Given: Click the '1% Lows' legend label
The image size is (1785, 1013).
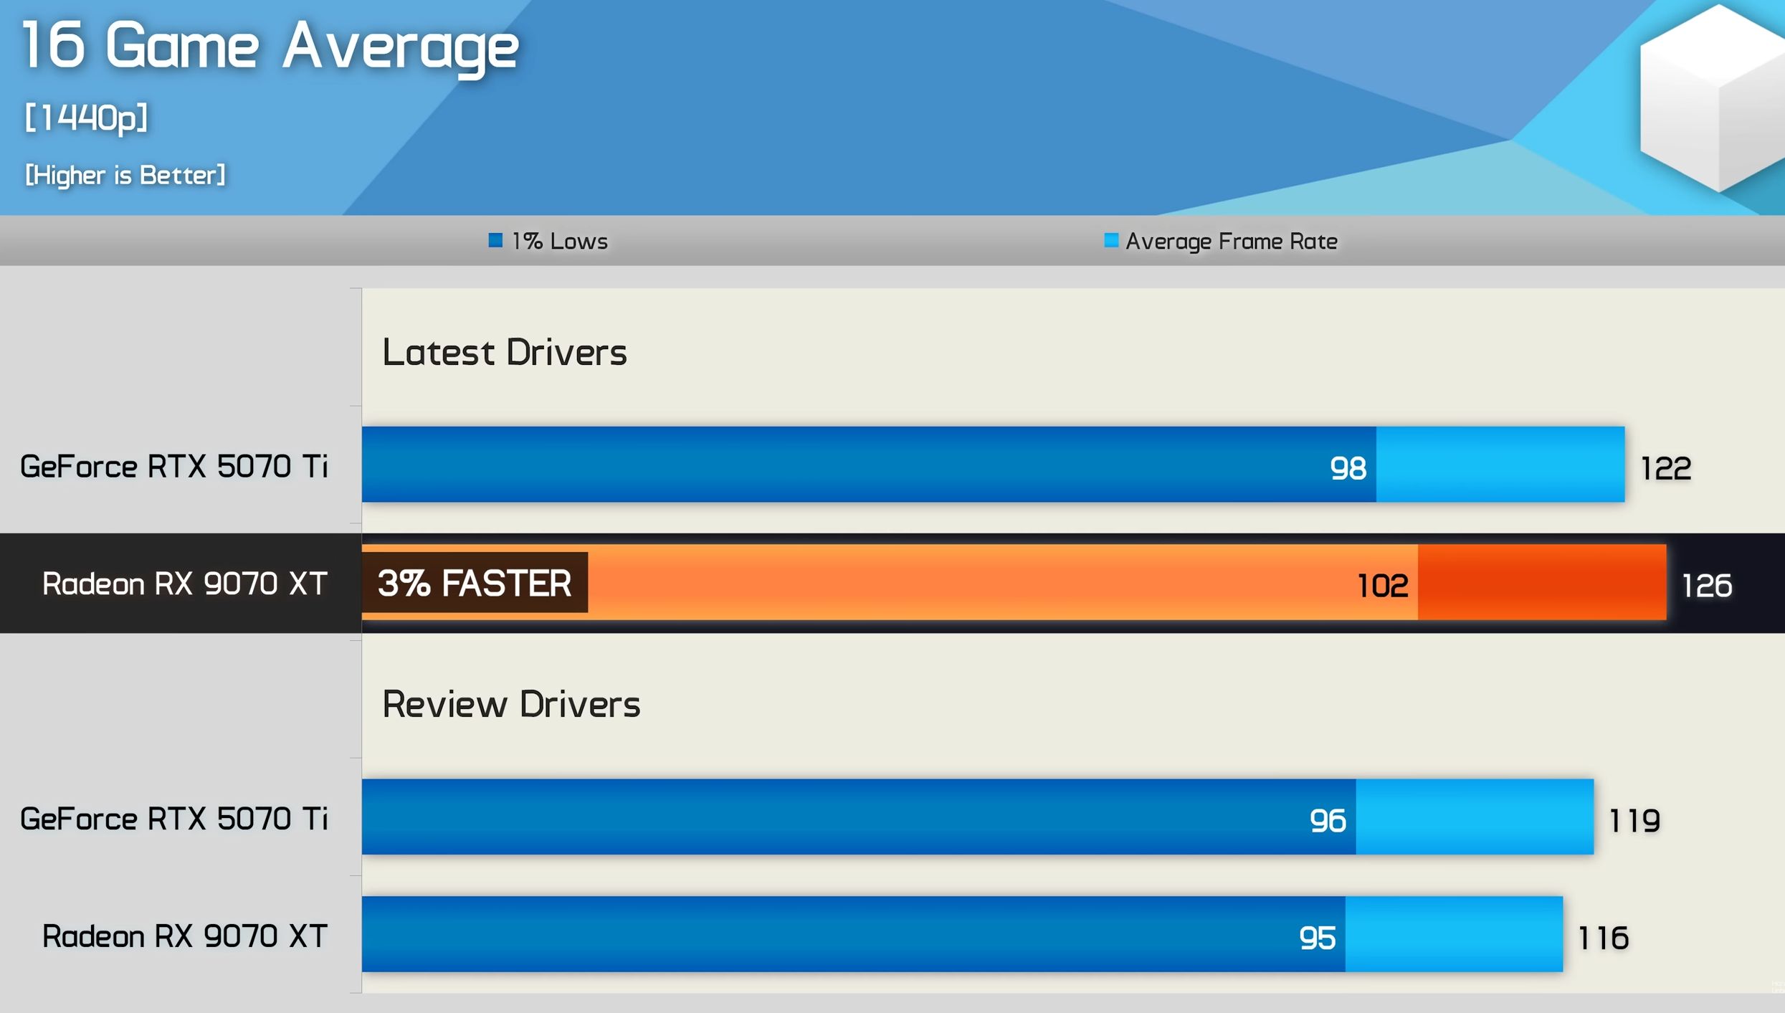Looking at the screenshot, I should coord(560,241).
